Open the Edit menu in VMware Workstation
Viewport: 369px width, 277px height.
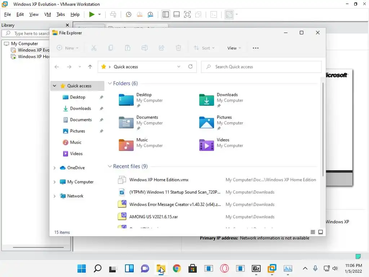(20, 14)
